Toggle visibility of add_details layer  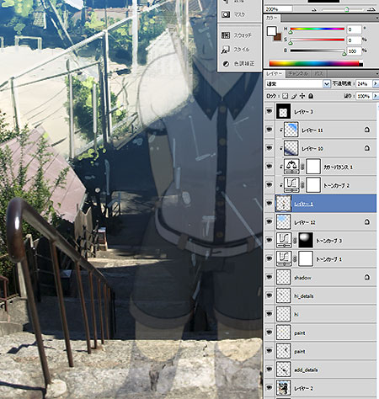[270, 370]
